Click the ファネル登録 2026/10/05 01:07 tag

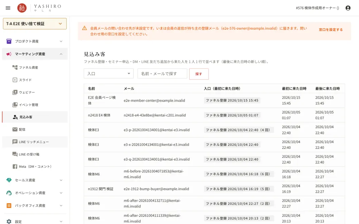tap(232, 115)
